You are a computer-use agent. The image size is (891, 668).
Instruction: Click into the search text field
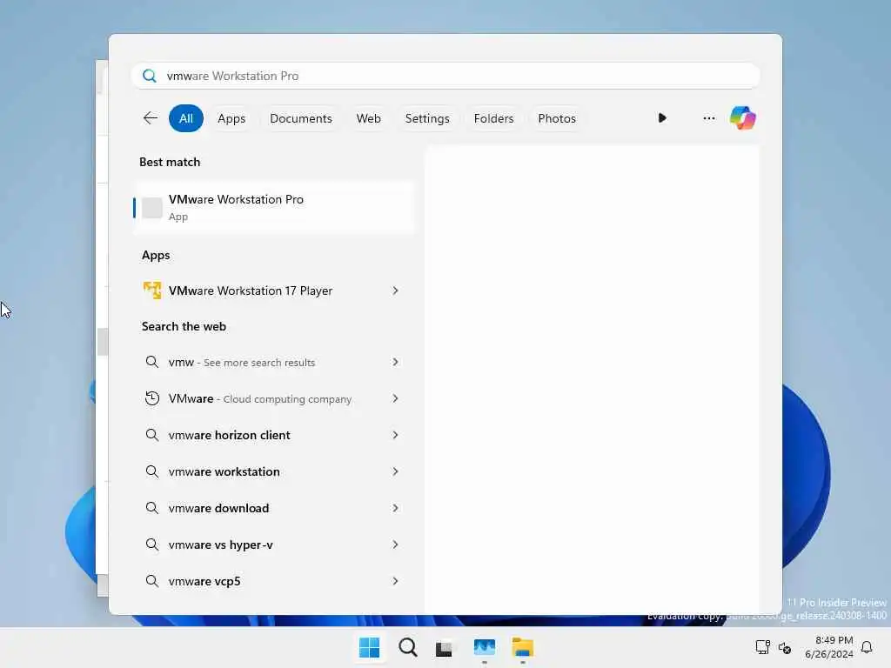(x=445, y=76)
